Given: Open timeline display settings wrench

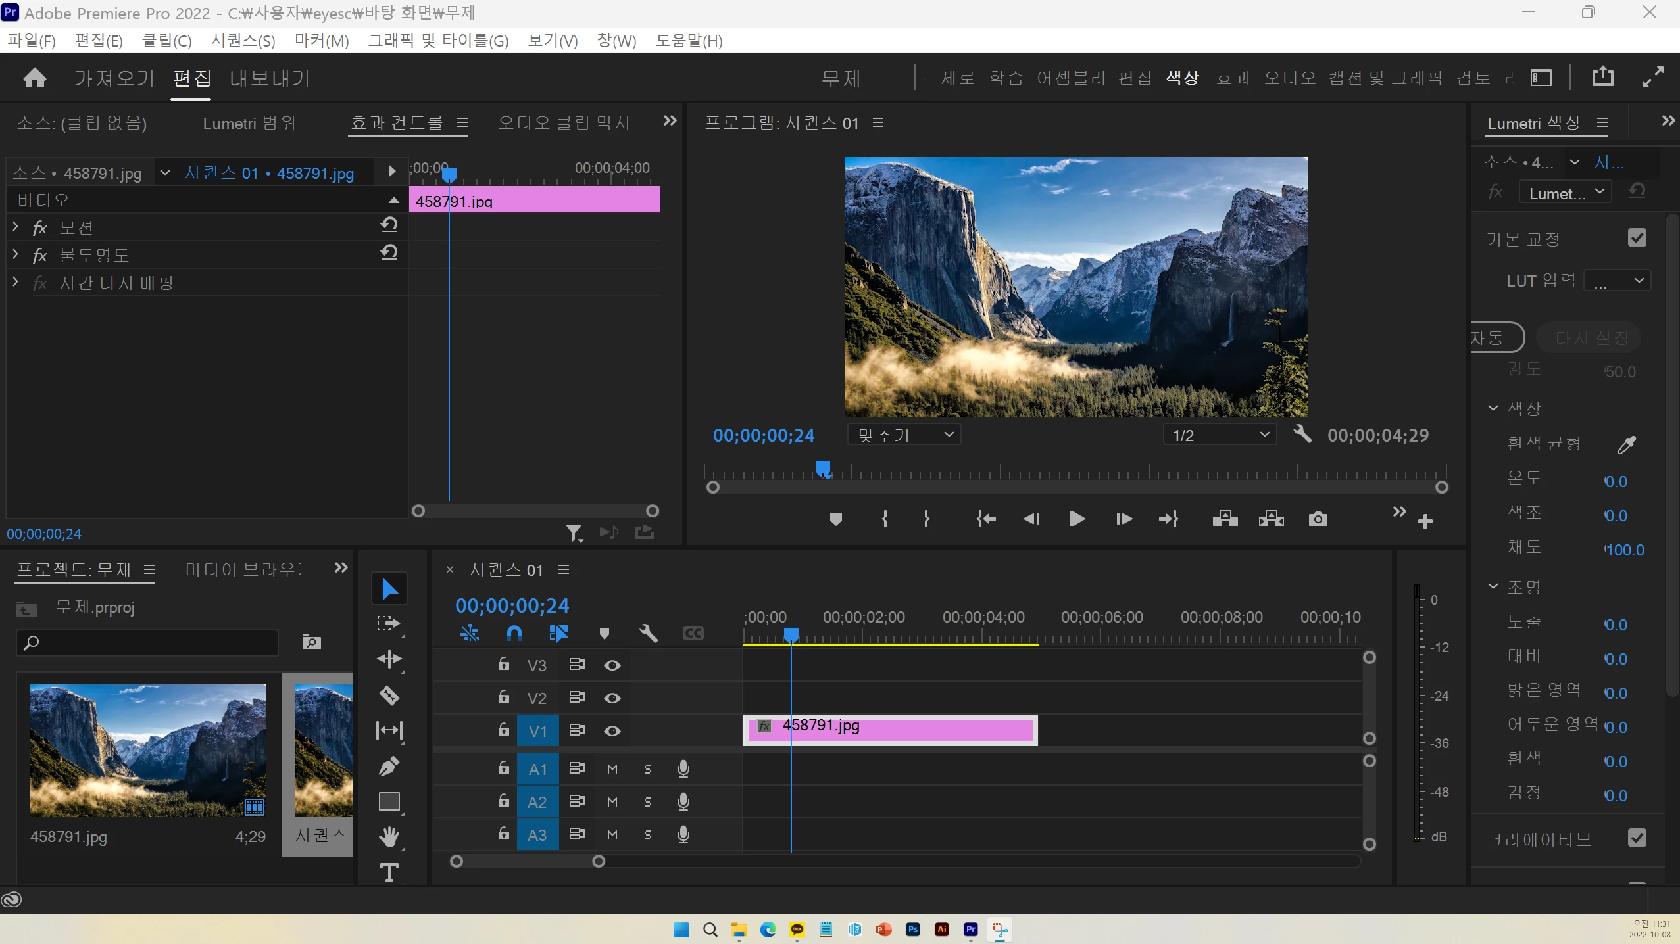Looking at the screenshot, I should (648, 633).
